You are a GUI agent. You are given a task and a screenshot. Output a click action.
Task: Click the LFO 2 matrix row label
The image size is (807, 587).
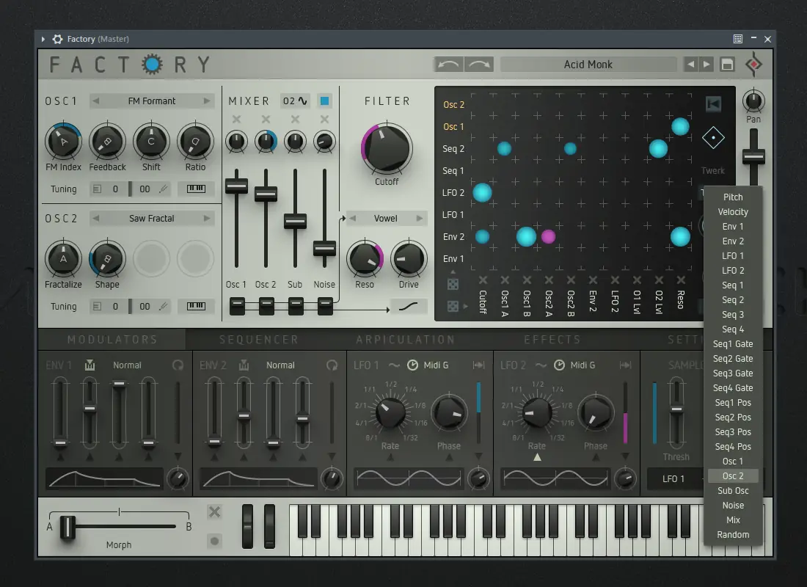point(453,192)
